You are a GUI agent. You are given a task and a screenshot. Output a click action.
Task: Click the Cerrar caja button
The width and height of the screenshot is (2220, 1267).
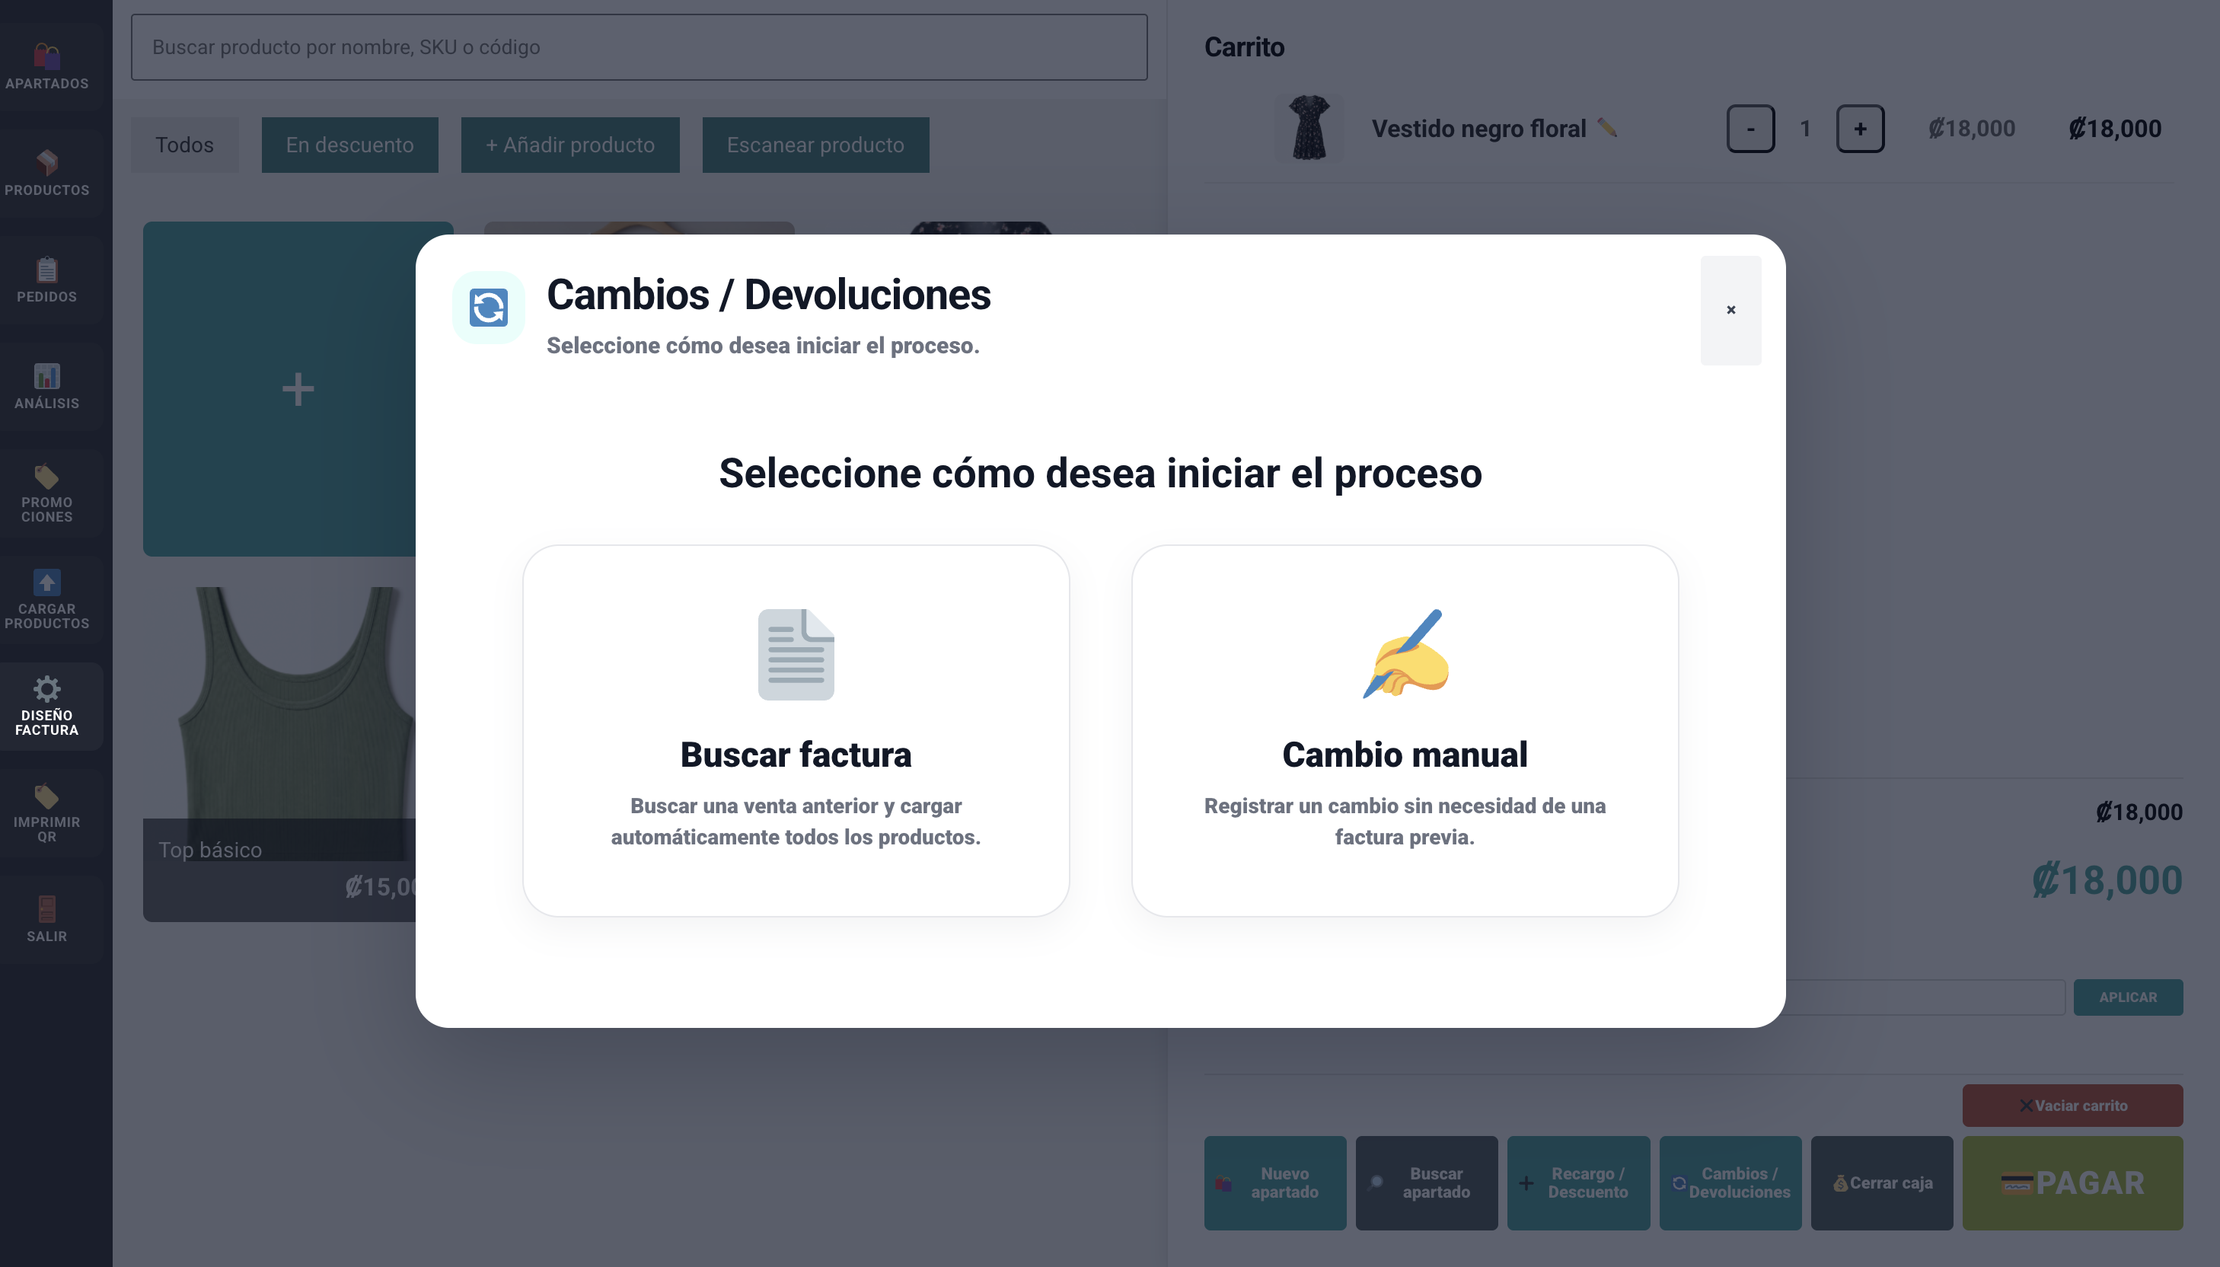point(1882,1182)
